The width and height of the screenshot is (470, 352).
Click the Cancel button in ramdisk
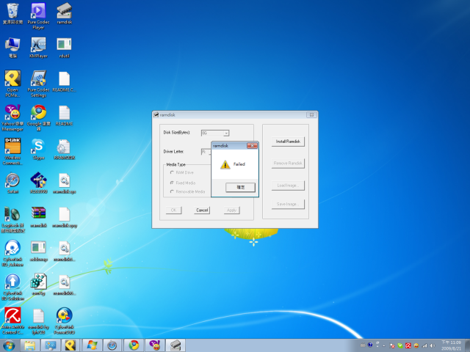[x=202, y=210]
